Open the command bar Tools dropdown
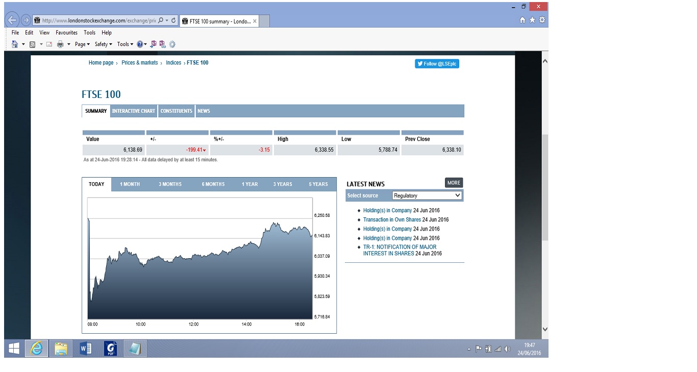This screenshot has height=372, width=697. [125, 44]
